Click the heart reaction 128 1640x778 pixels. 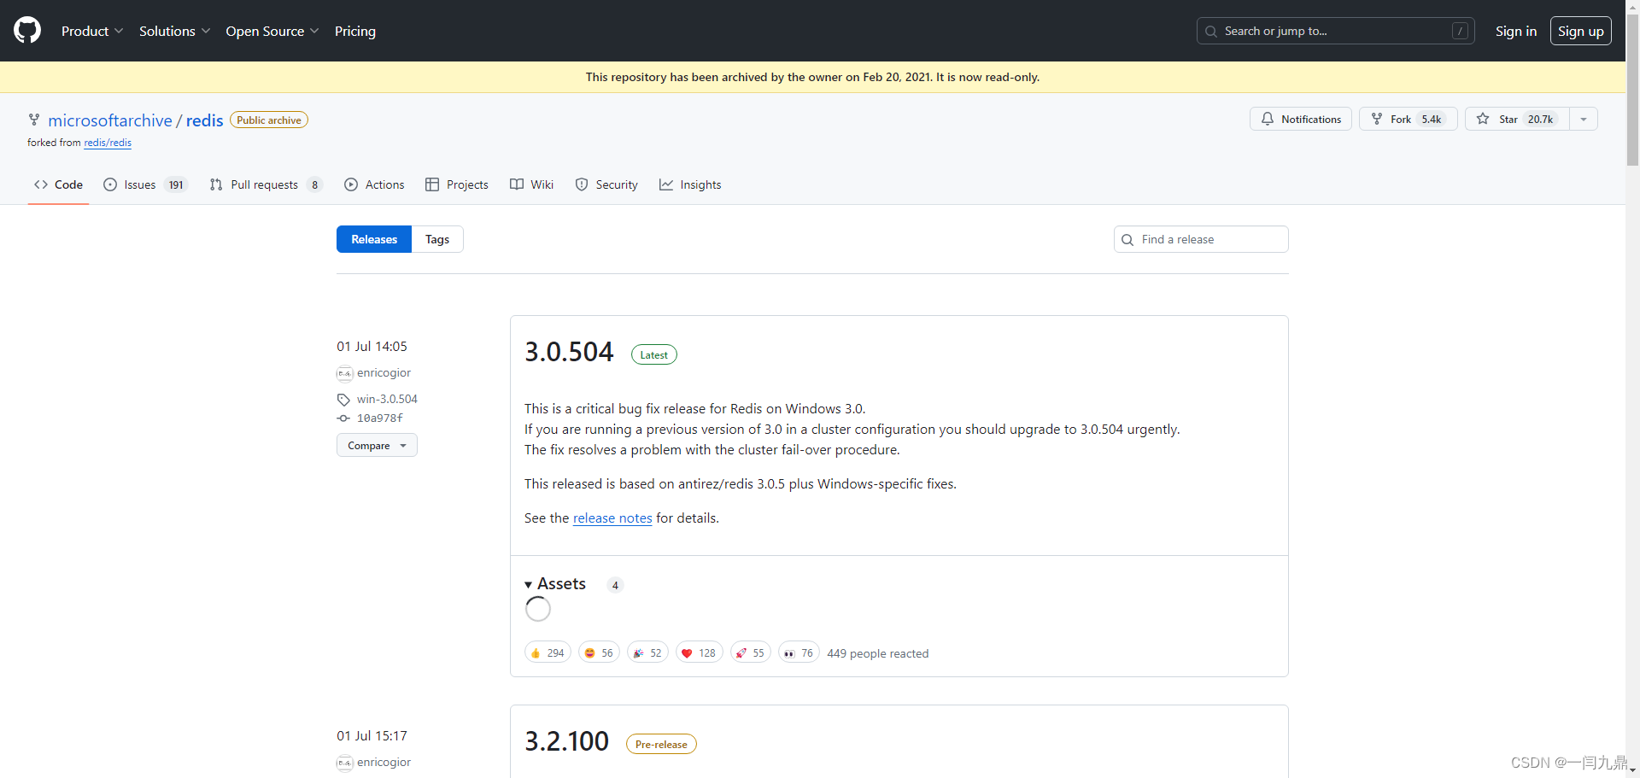coord(700,652)
